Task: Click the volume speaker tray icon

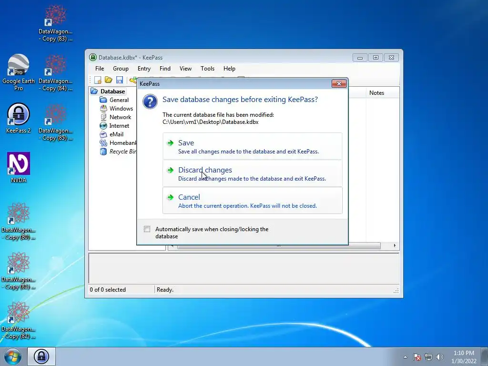Action: point(439,357)
